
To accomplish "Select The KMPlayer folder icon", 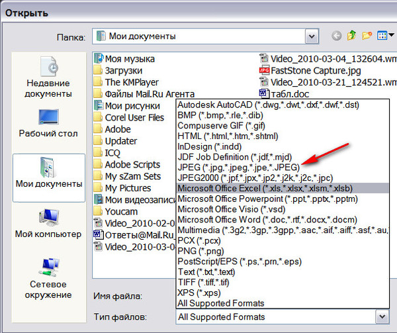I will [x=98, y=82].
